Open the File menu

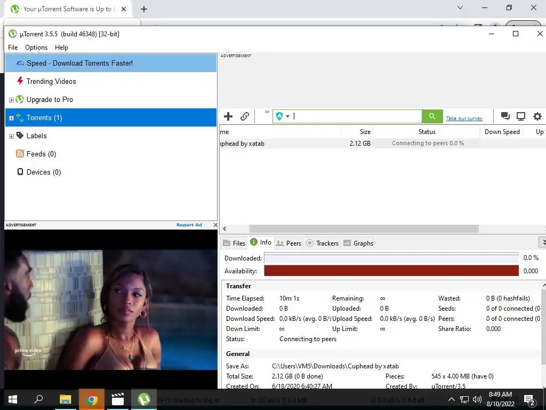[13, 48]
